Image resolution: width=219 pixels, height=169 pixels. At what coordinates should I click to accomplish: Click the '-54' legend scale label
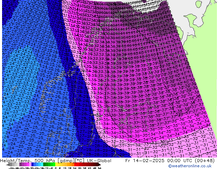11,168
